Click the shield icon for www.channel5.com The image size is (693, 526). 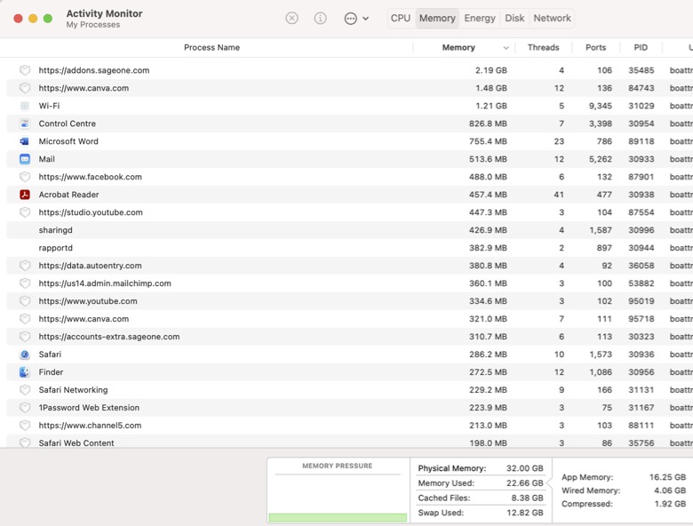(x=25, y=426)
